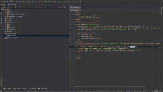
Task: Click the Find magnifier icon
Action: coord(26,2)
